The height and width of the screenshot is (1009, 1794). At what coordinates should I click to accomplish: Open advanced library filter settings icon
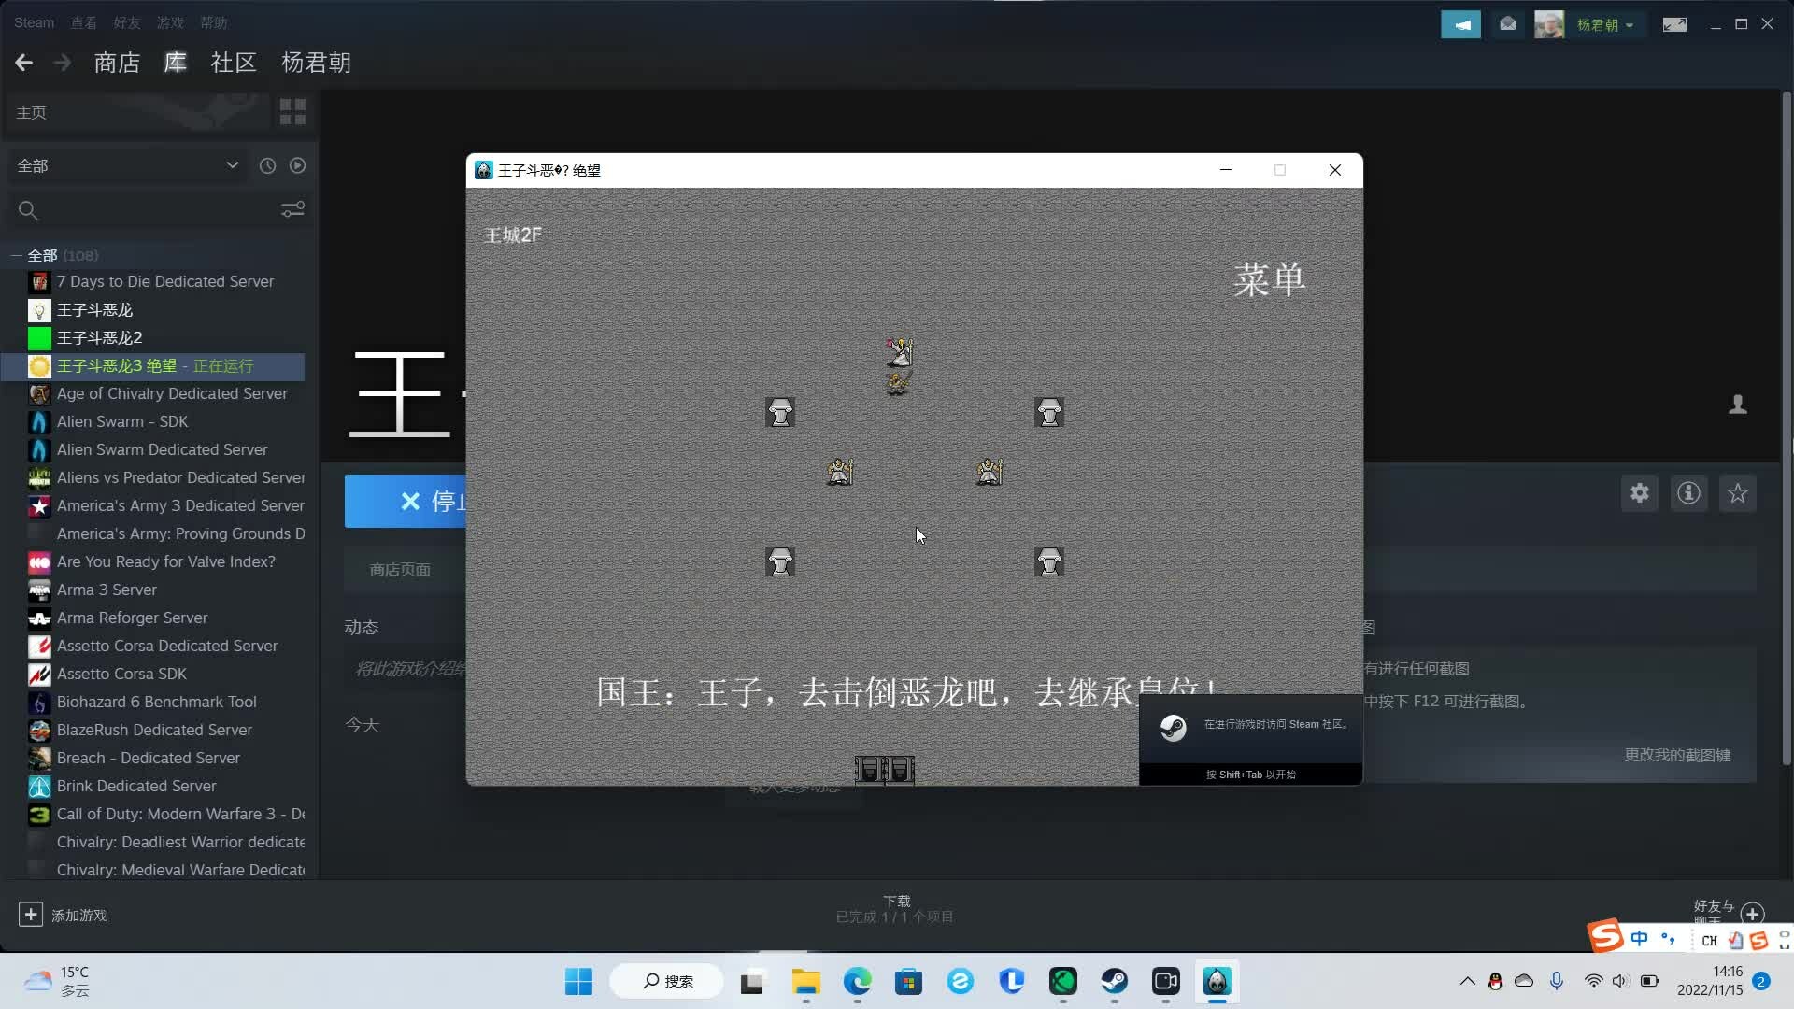point(292,209)
